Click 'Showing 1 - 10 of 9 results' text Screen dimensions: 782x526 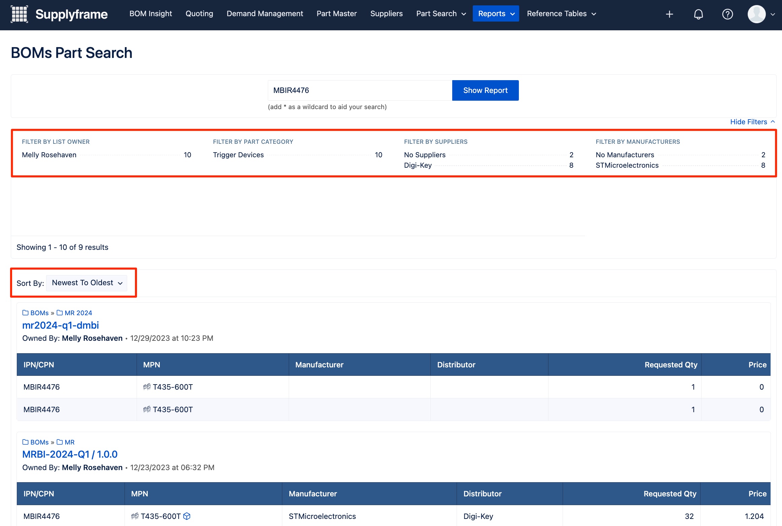(x=62, y=247)
